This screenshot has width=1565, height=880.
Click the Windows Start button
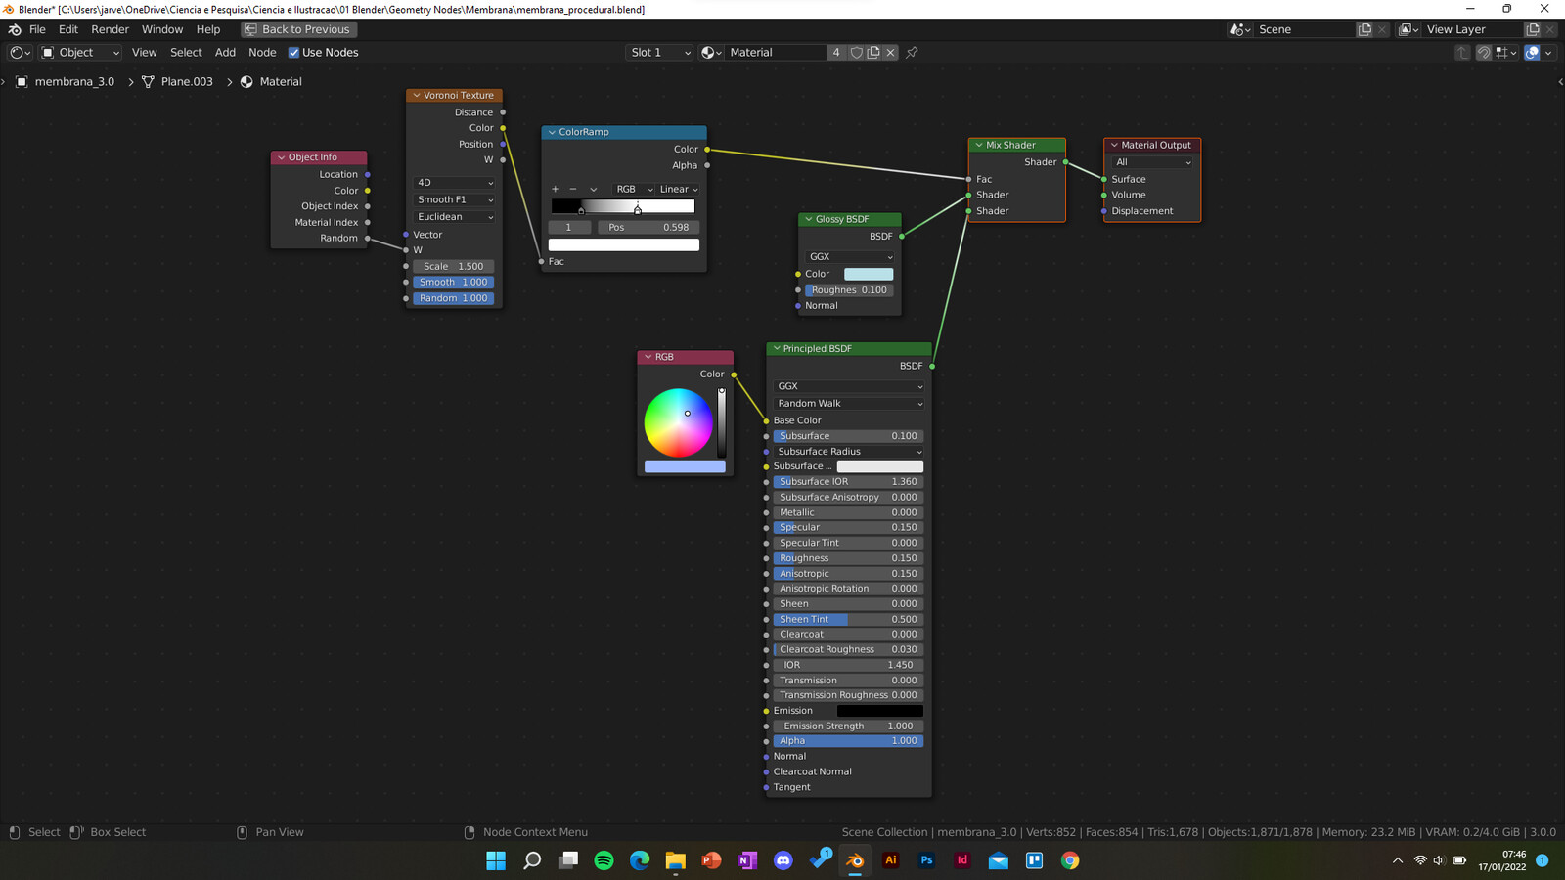coord(496,860)
